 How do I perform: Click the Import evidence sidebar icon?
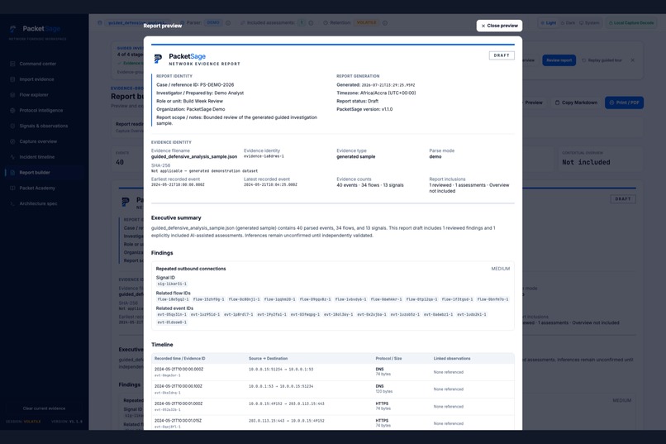tap(12, 79)
